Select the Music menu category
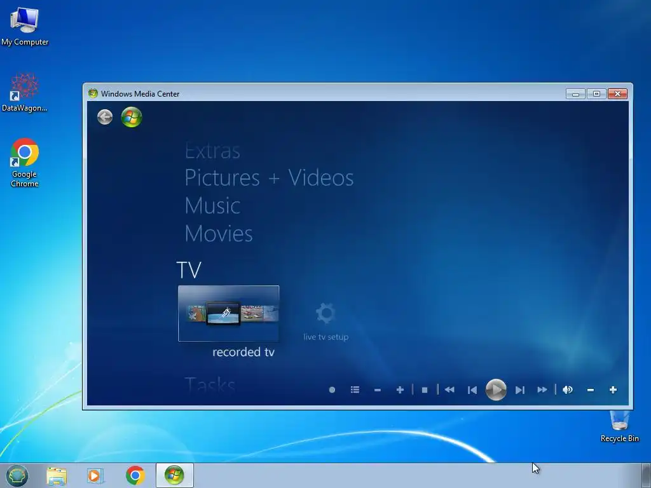 pos(212,206)
